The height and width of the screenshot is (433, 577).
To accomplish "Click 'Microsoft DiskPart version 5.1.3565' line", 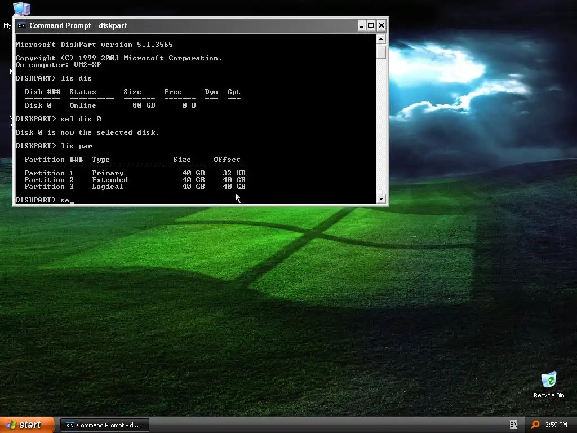I will (94, 45).
